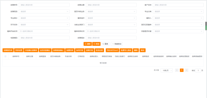The height and width of the screenshot is (98, 207).
Task: Focus the 故障单号 input field
Action: pyautogui.click(x=44, y=5)
